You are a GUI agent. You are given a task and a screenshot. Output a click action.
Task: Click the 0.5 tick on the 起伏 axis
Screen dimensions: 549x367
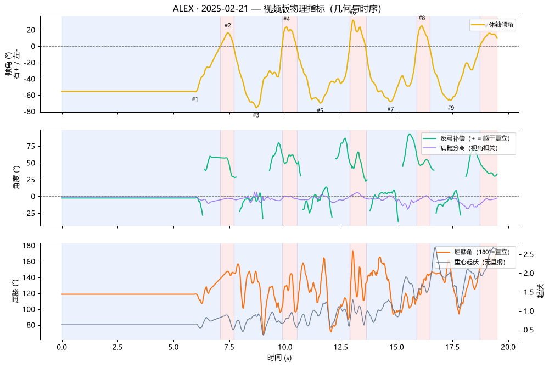pyautogui.click(x=528, y=330)
